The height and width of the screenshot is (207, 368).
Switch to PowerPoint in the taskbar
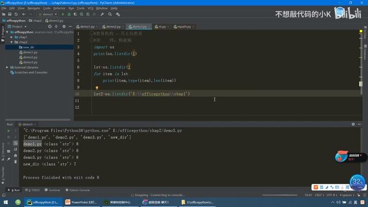pyautogui.click(x=82, y=202)
